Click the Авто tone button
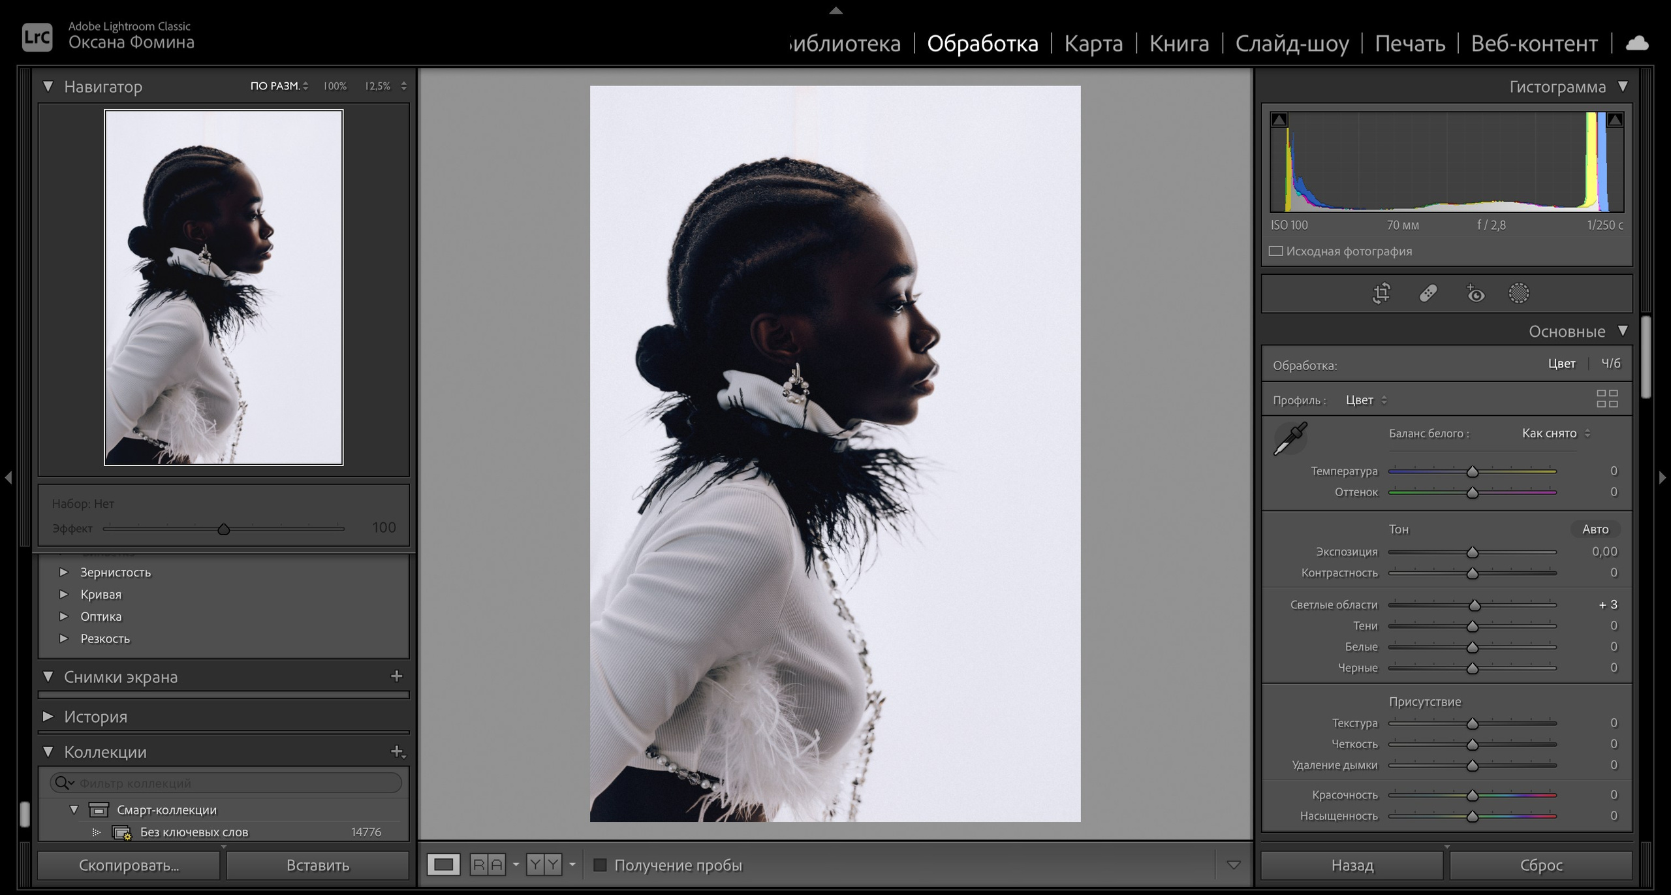 1595,529
